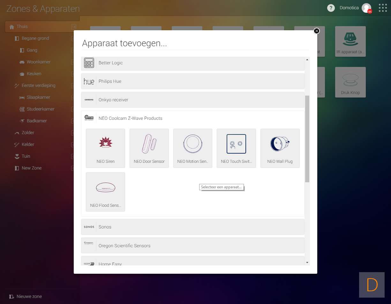The image size is (391, 304).
Task: Select the Woonkamer zone
Action: [x=39, y=62]
